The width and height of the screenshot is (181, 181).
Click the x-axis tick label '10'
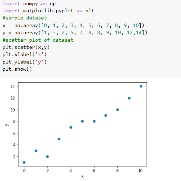click(x=141, y=171)
